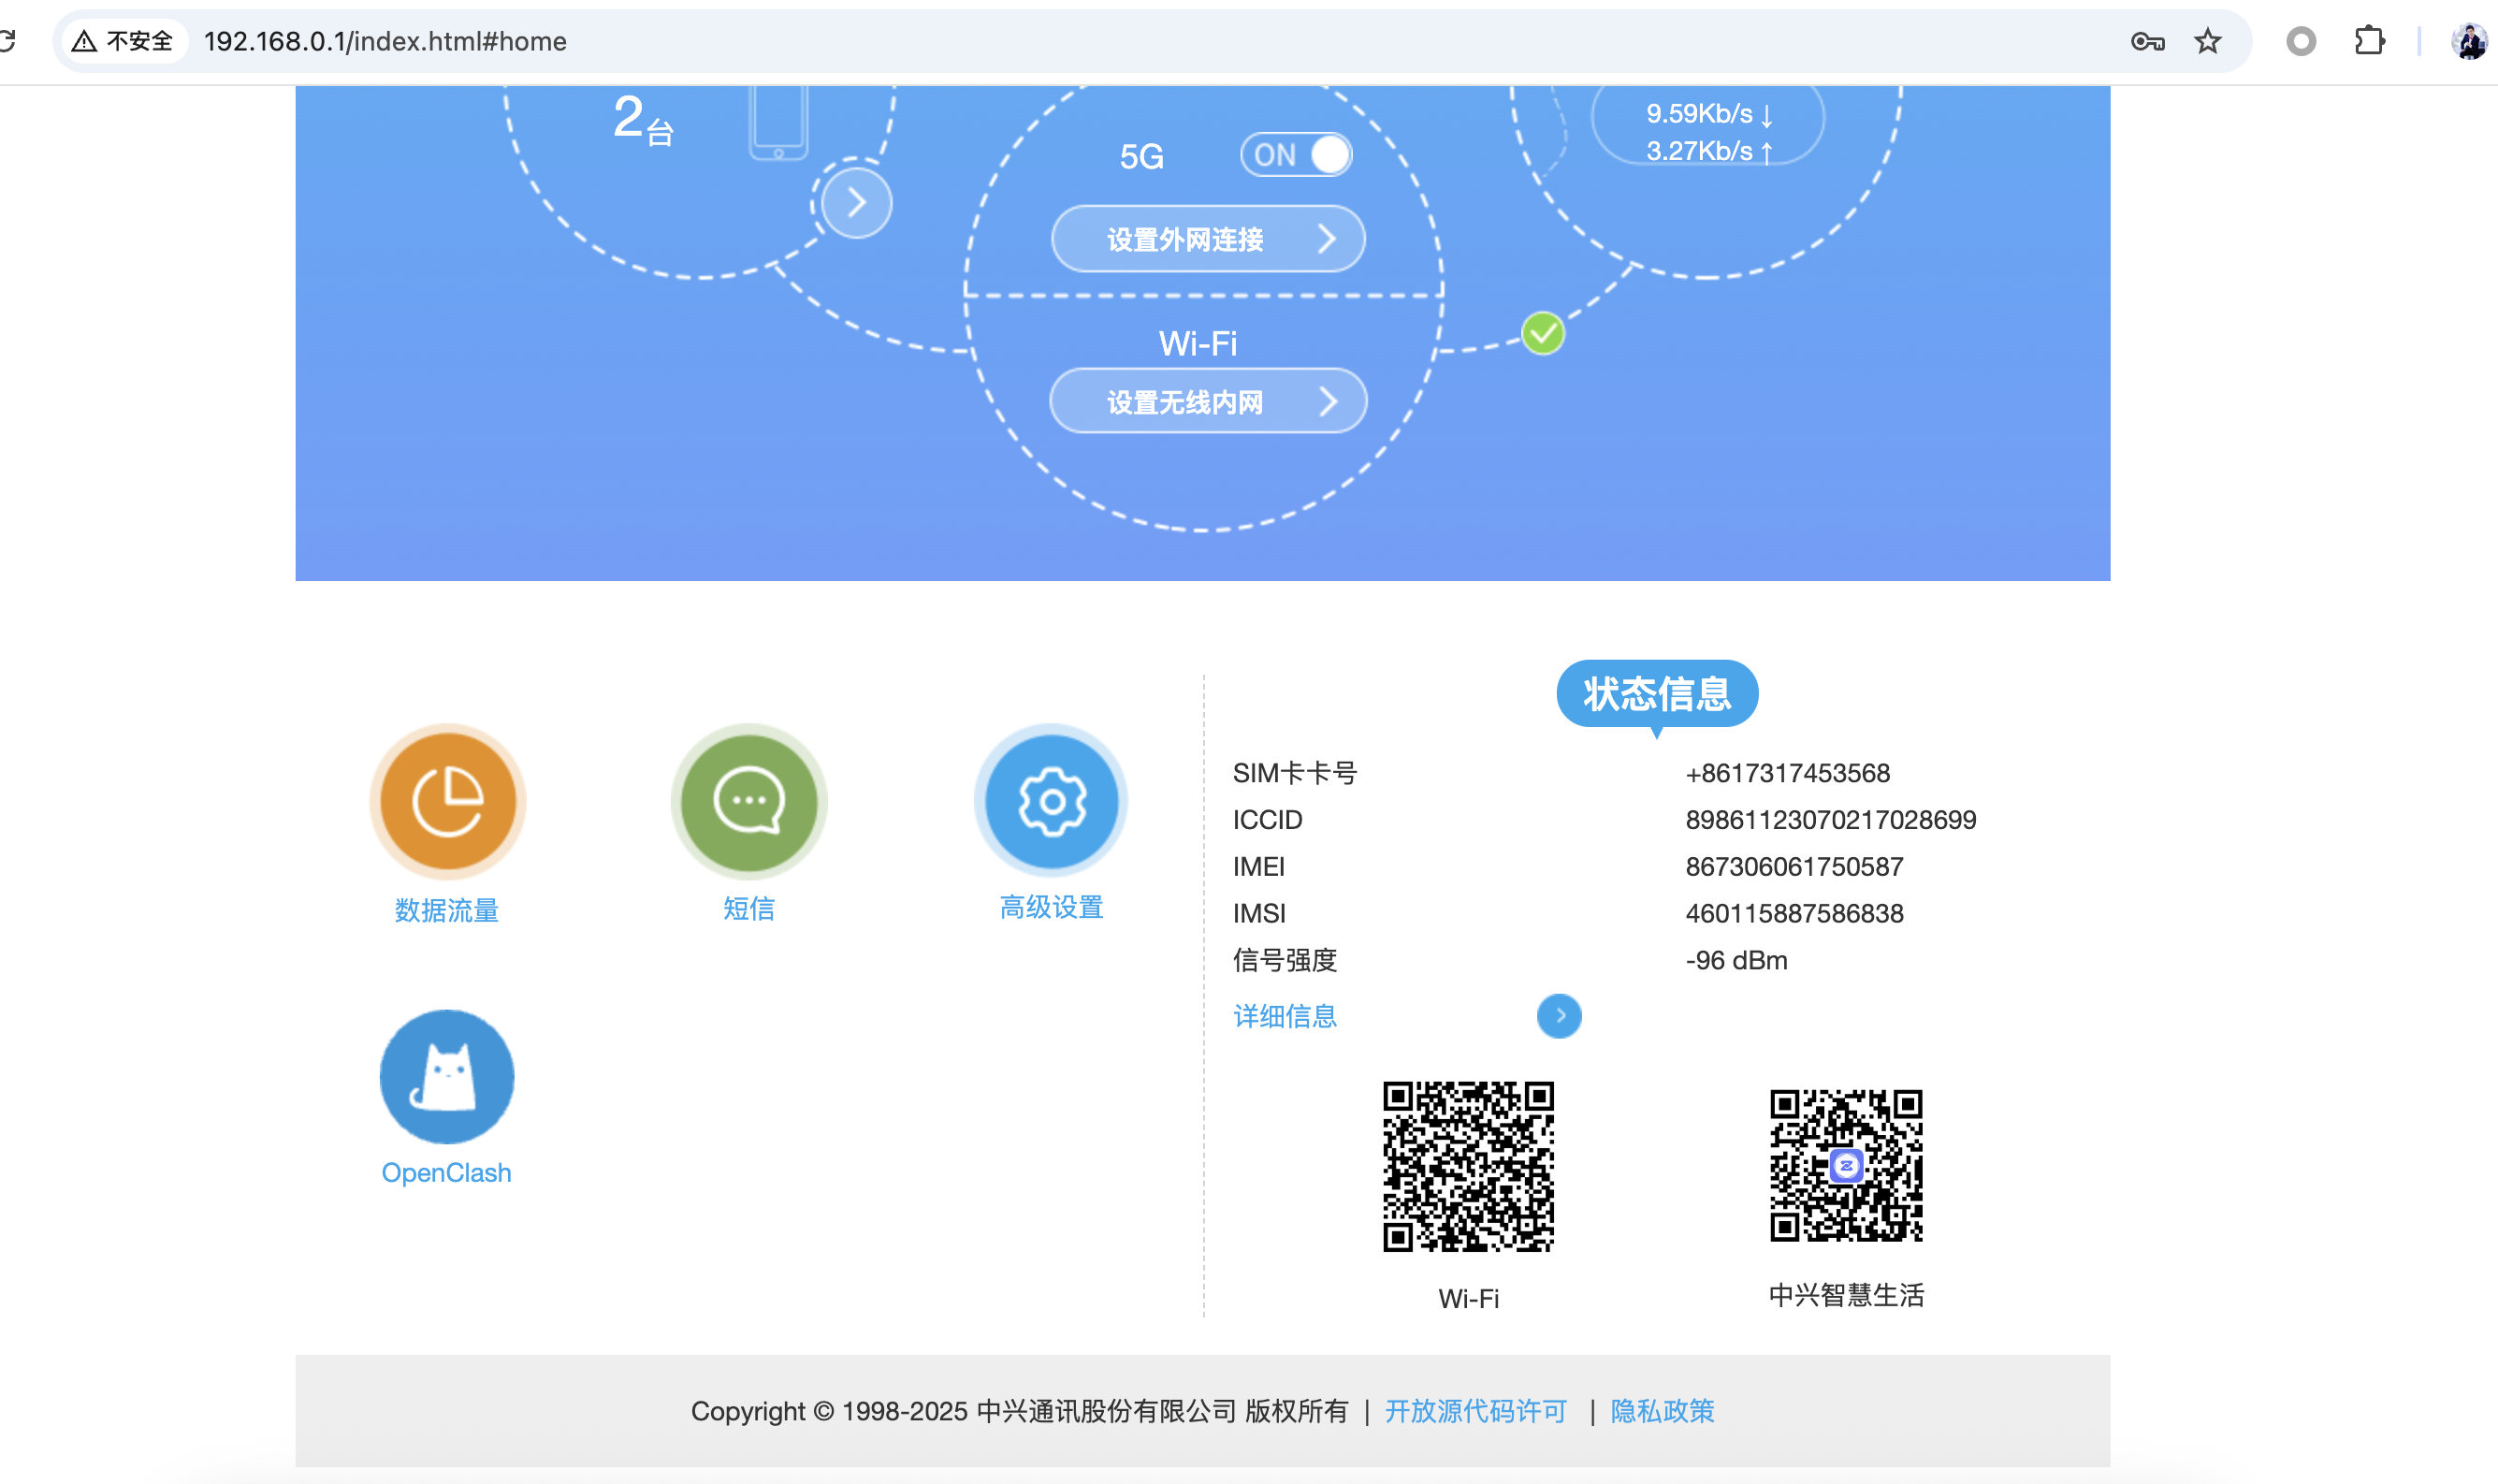This screenshot has width=2498, height=1484.
Task: Click the signal strength -96 dBm value
Action: 1736,961
